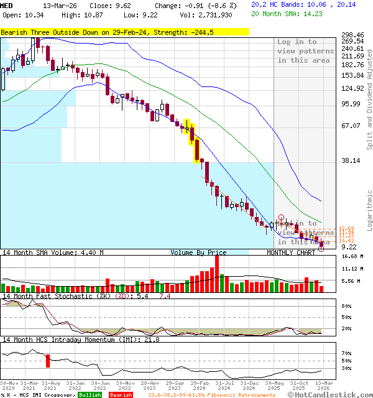Click the red Bearish legend box

point(121,395)
